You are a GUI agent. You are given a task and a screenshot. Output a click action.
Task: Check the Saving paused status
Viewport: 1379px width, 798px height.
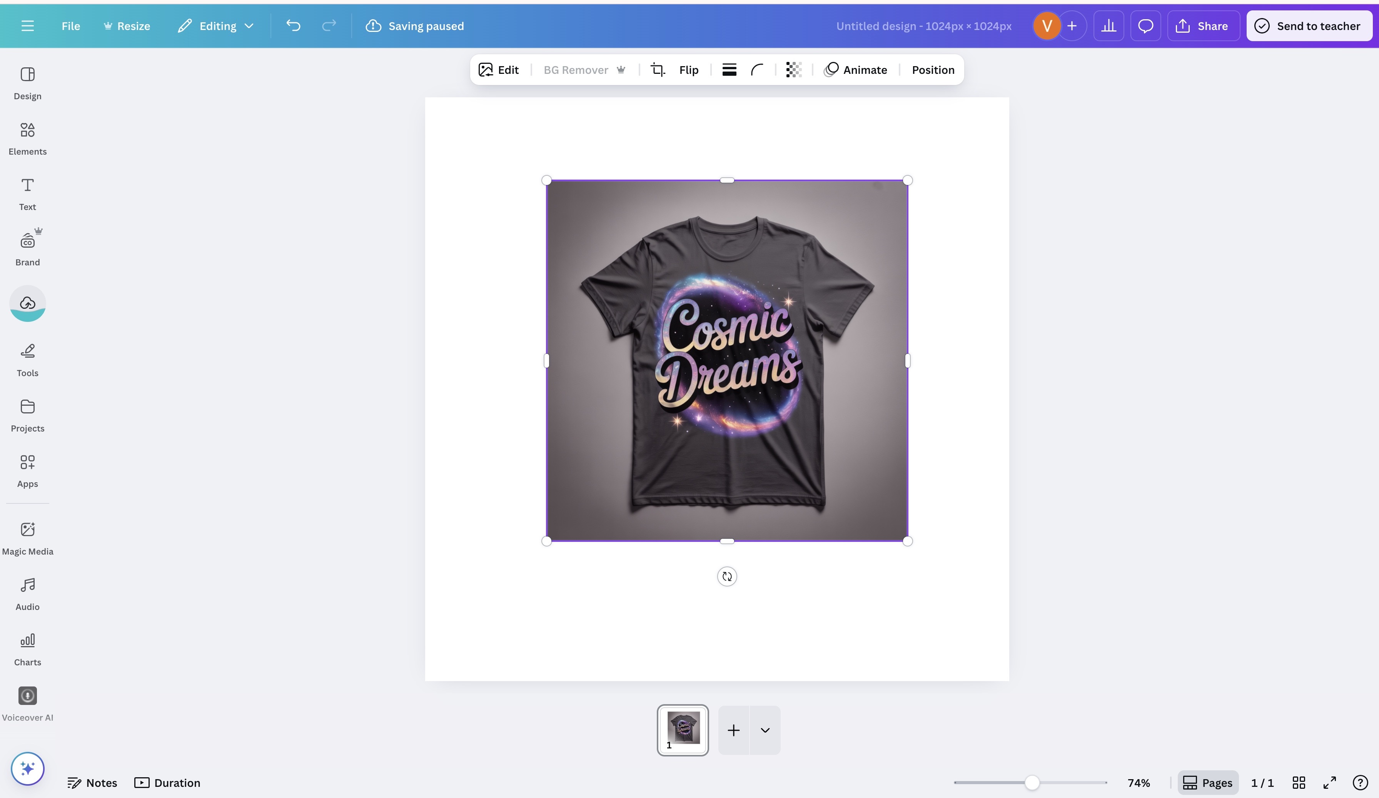point(415,26)
